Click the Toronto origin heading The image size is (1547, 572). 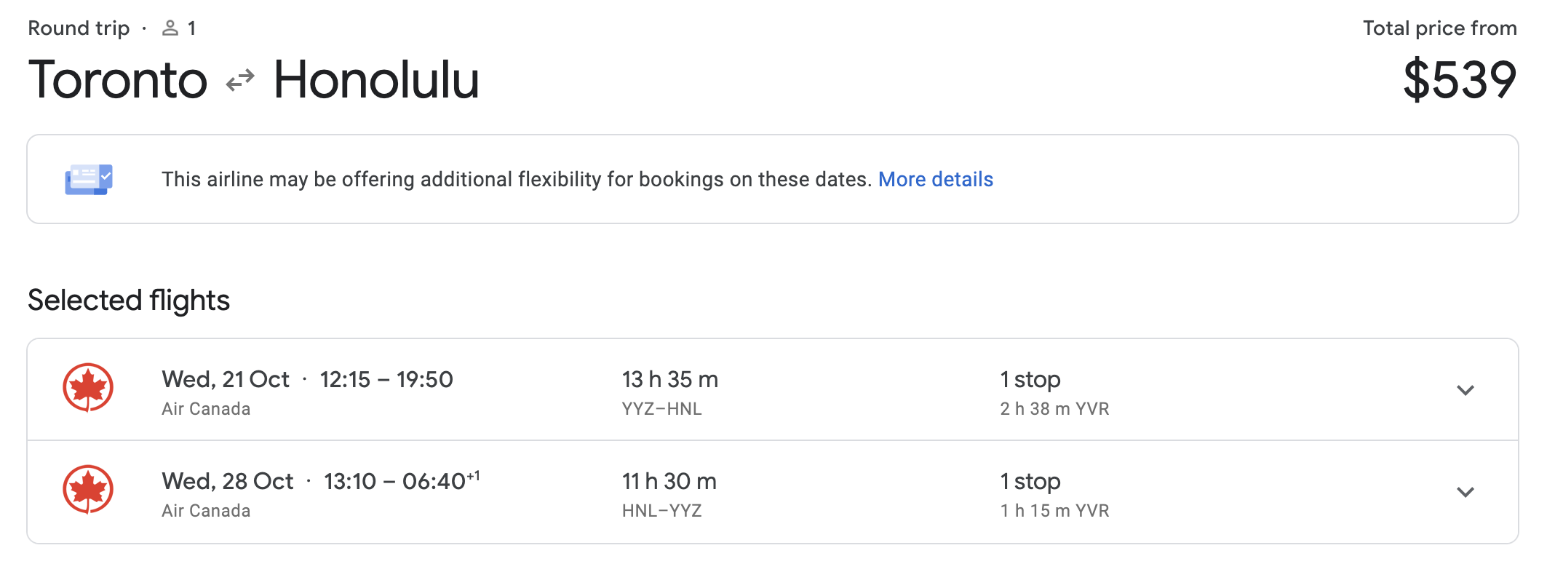pyautogui.click(x=118, y=79)
